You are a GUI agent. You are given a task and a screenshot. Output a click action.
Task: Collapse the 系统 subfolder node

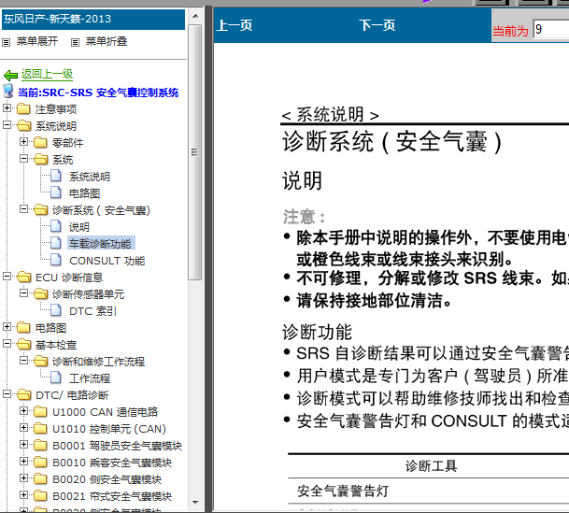pos(24,158)
